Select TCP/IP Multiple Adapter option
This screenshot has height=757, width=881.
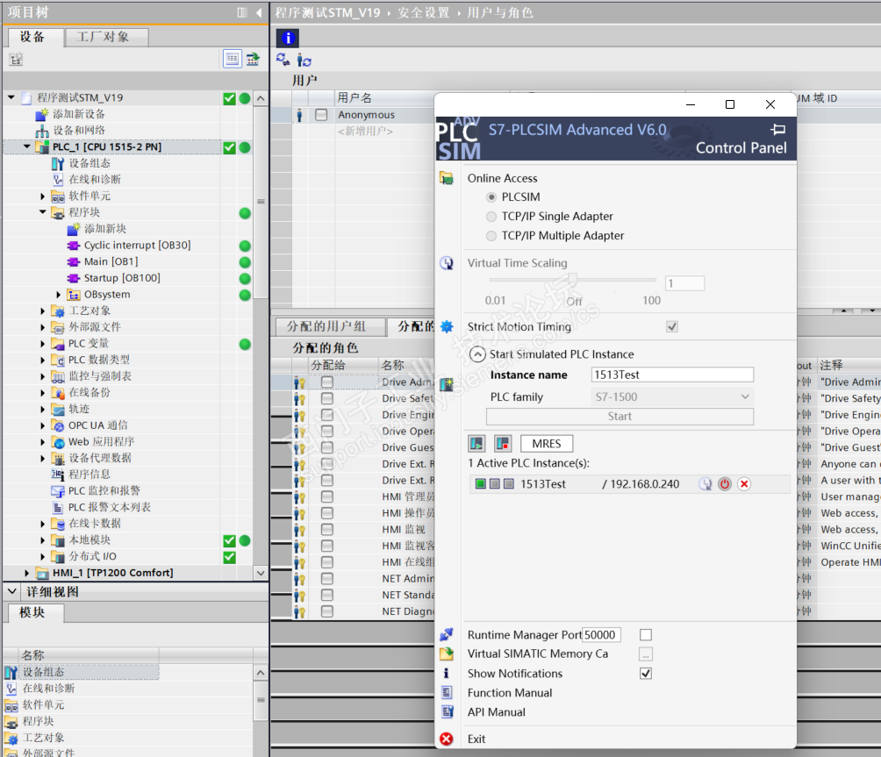click(491, 236)
